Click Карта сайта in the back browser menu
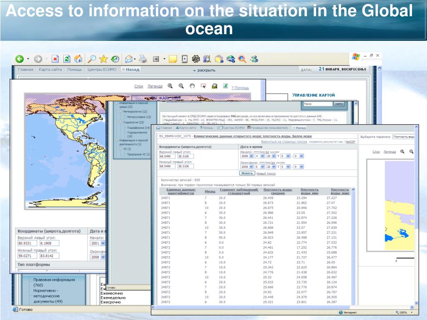Image resolution: width=427 pixels, height=320 pixels. [50, 70]
